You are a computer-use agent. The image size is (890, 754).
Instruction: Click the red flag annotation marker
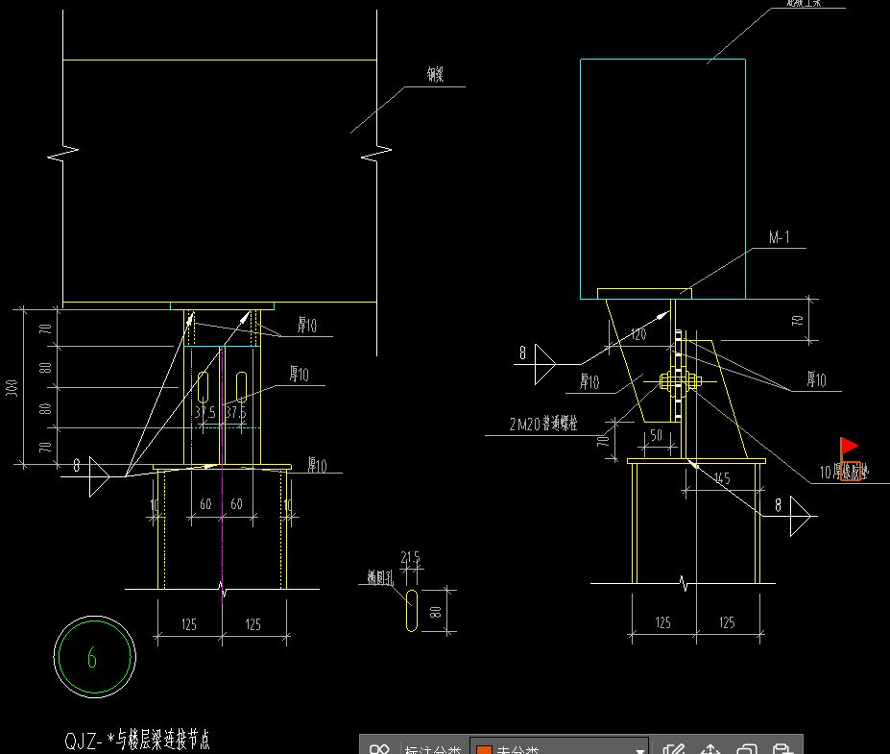coord(848,448)
